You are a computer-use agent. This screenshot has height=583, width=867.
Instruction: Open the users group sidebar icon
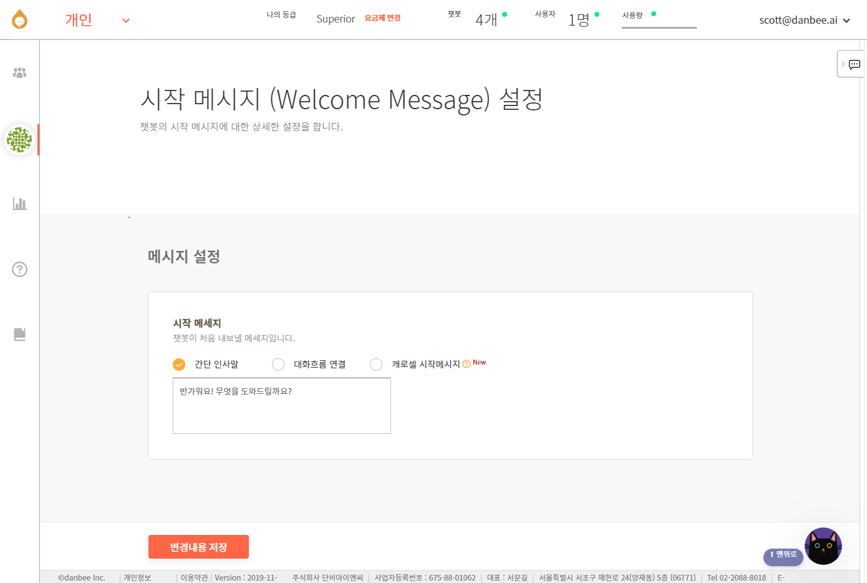coord(20,73)
